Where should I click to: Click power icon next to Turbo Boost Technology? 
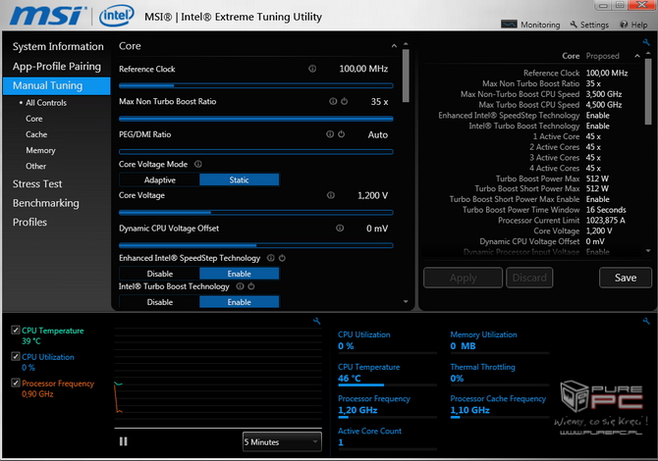[x=251, y=286]
